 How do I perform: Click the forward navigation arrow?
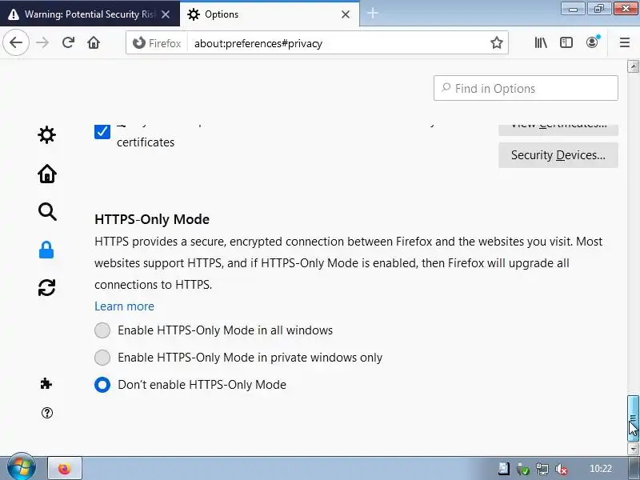42,42
